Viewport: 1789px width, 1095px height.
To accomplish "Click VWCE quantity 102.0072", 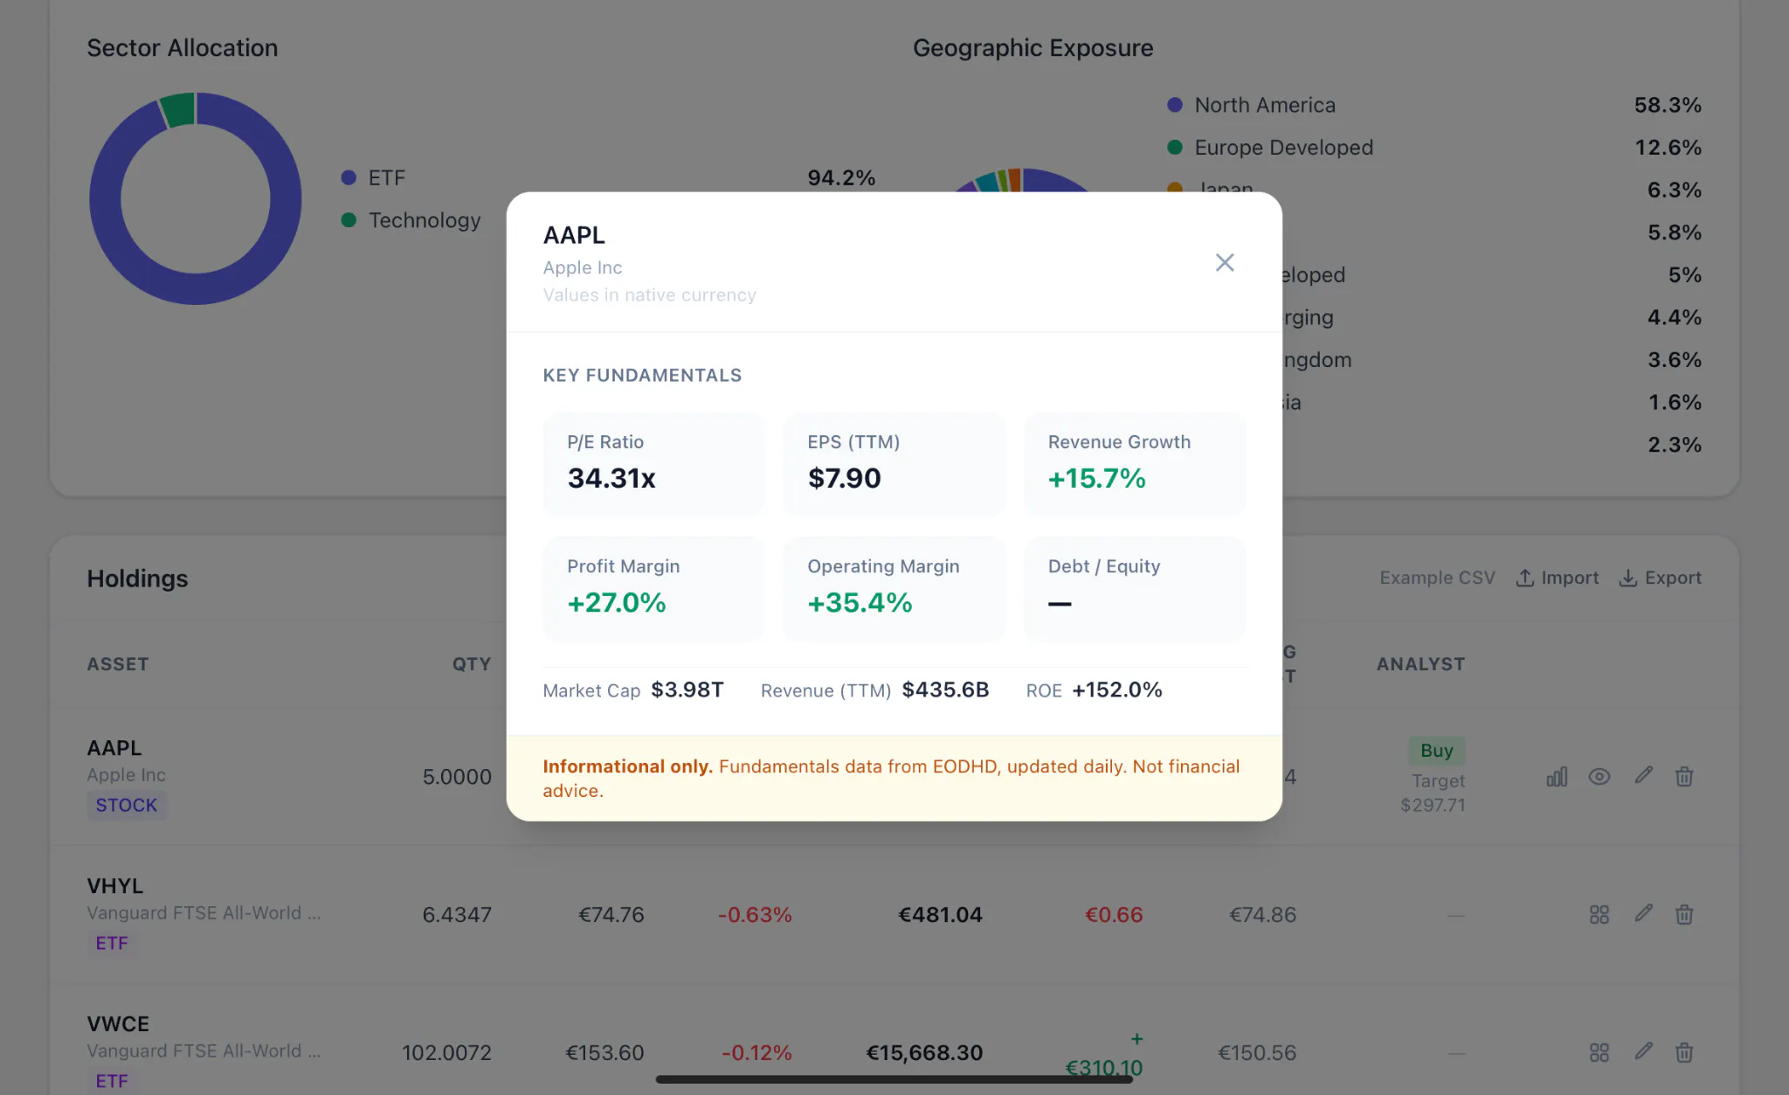I will coord(446,1053).
